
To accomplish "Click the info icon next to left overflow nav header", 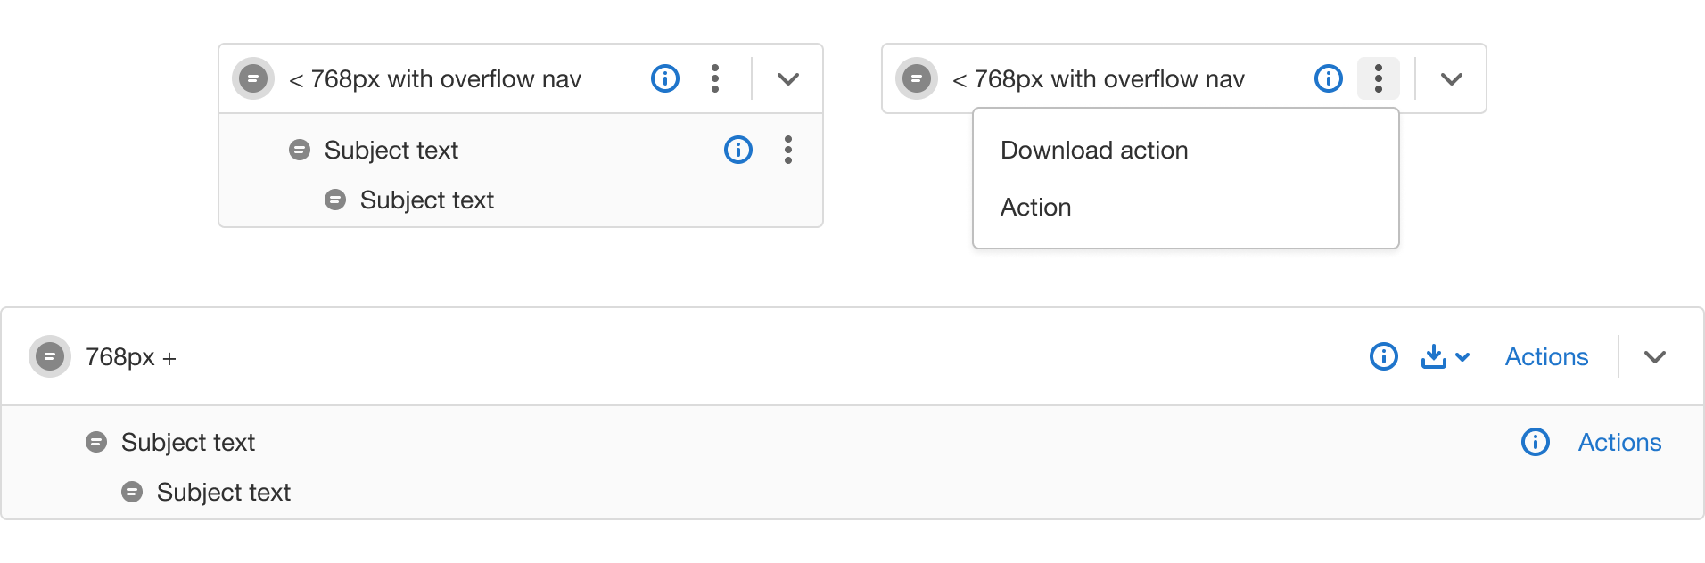I will point(664,78).
